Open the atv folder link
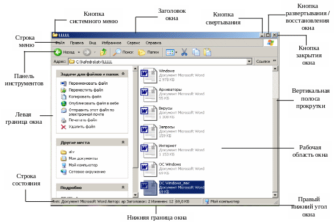 (68, 152)
